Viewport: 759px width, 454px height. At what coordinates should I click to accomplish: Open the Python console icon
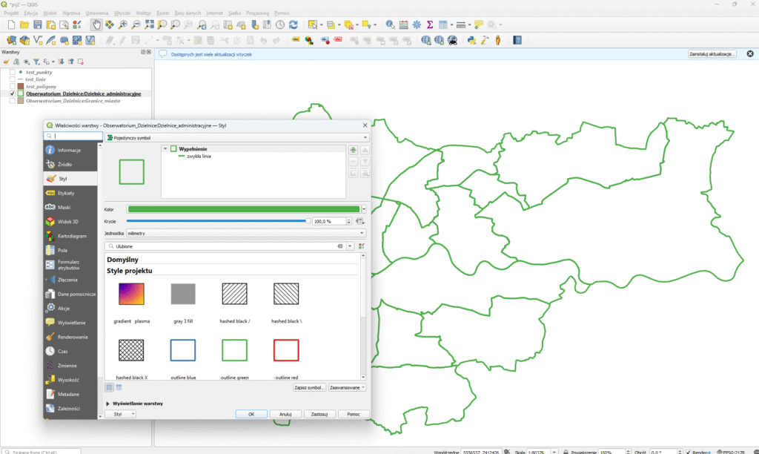click(471, 40)
